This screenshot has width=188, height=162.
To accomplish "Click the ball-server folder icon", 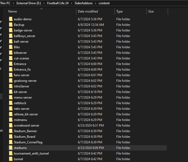I will click(x=11, y=42).
